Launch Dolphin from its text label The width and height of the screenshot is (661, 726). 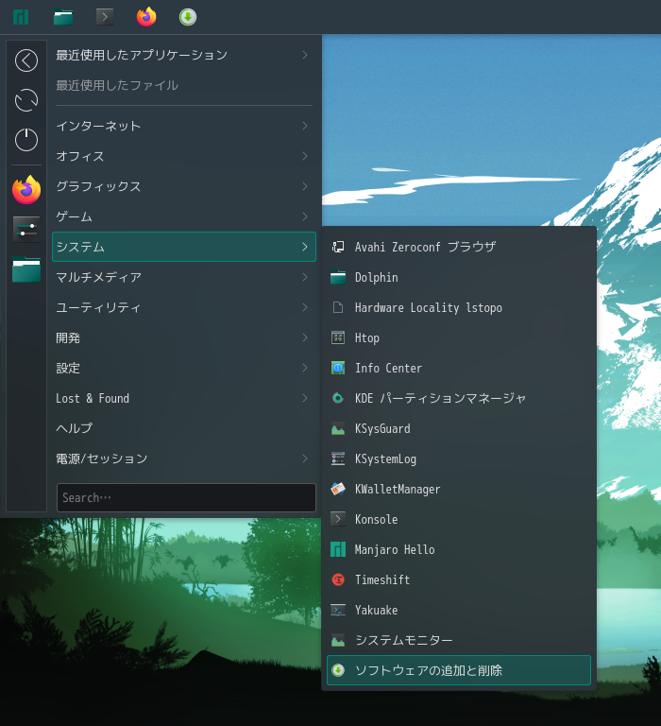pos(377,277)
